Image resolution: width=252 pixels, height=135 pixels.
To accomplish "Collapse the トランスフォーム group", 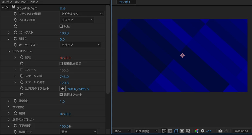I will coord(9,51).
